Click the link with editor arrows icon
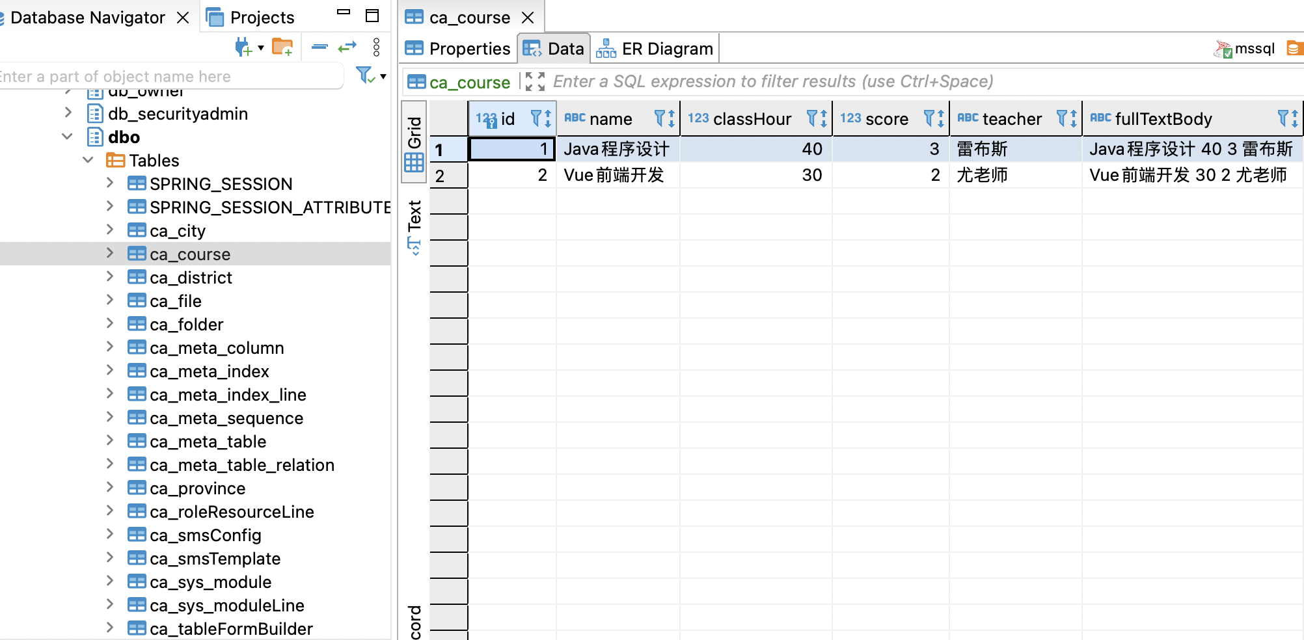This screenshot has width=1304, height=640. tap(347, 47)
